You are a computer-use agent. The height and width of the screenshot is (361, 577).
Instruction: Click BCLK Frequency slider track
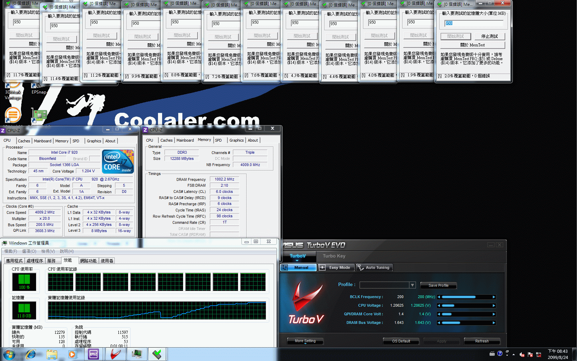pos(466,297)
